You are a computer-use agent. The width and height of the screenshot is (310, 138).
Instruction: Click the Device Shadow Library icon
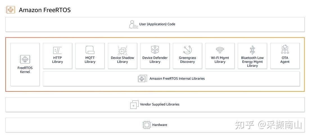123,50
